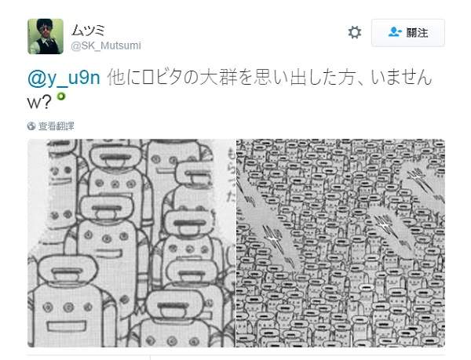
Task: Enlarge the right robot crowd image
Action: tap(341, 243)
